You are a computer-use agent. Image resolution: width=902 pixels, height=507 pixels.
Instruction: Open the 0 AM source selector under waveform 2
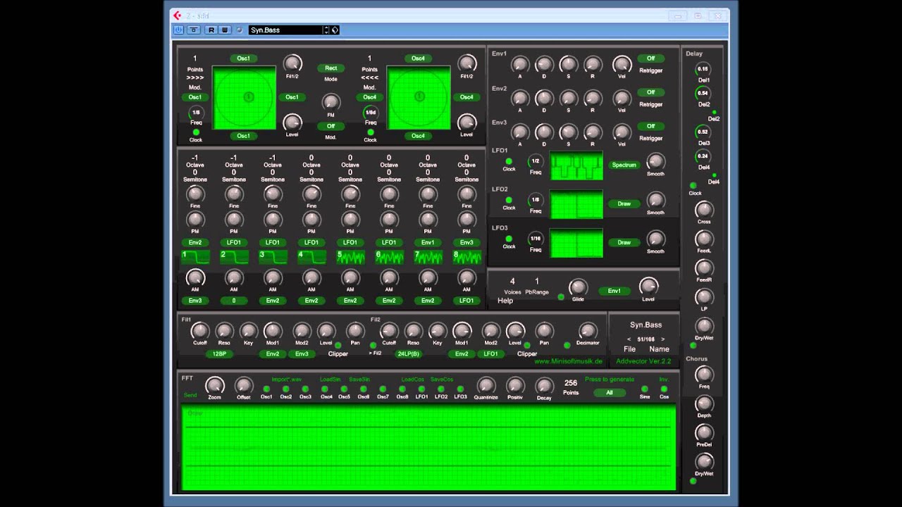pos(234,301)
